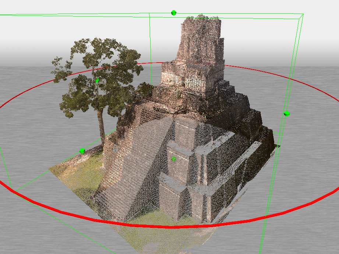Click the green sphere handle on the left side
The width and height of the screenshot is (339, 254).
[x=82, y=150]
